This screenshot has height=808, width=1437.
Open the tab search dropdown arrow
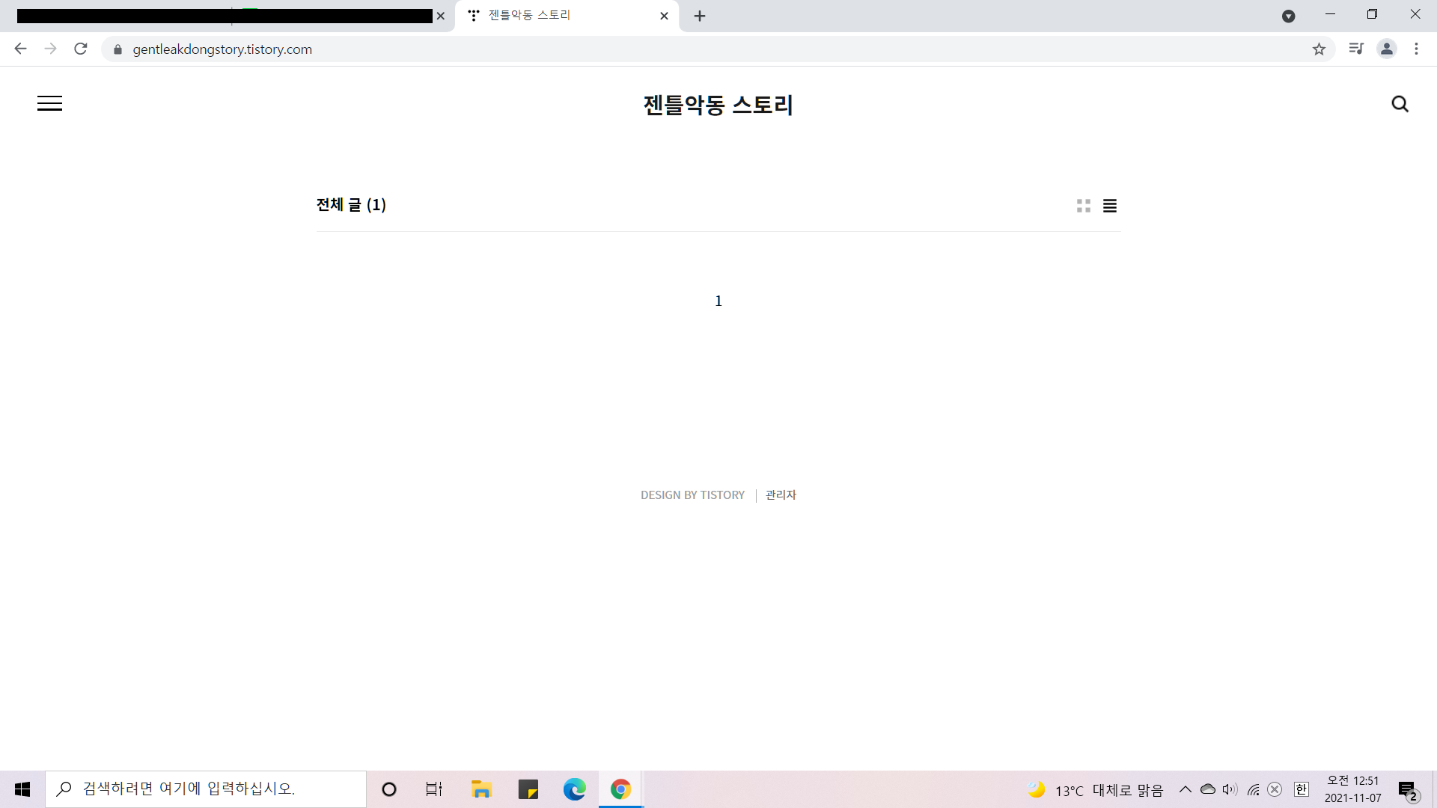[x=1289, y=16]
